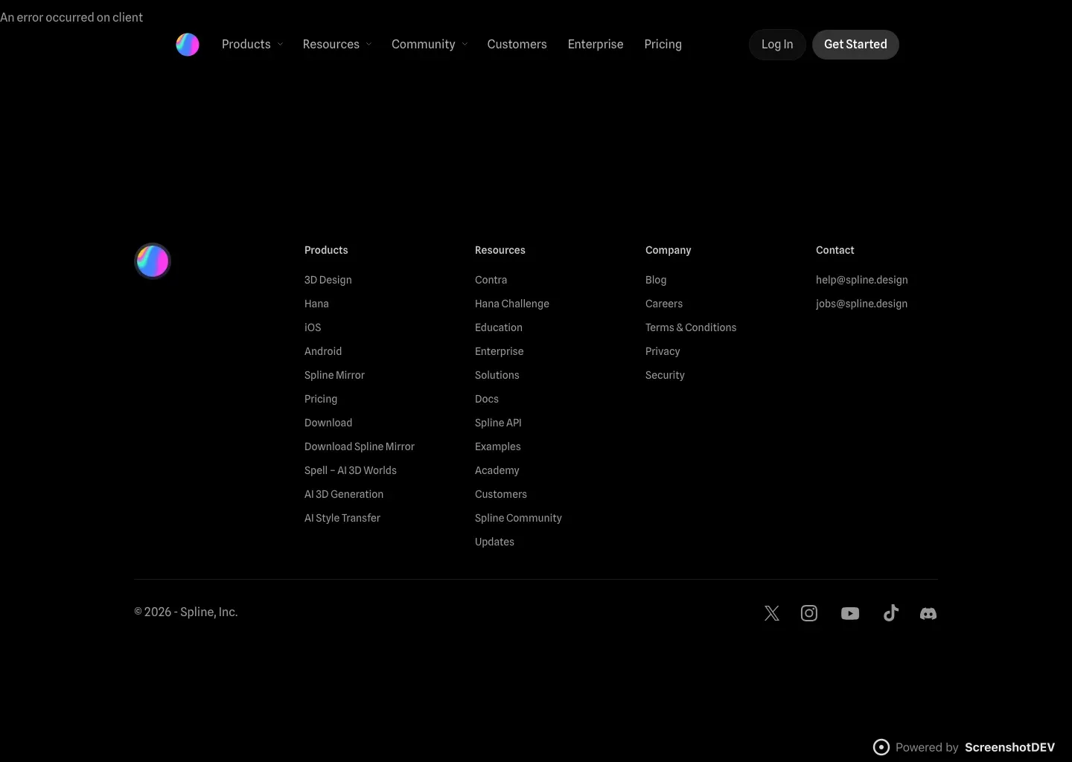Click the Download Spline Mirror link
Viewport: 1072px width, 762px height.
coord(360,446)
